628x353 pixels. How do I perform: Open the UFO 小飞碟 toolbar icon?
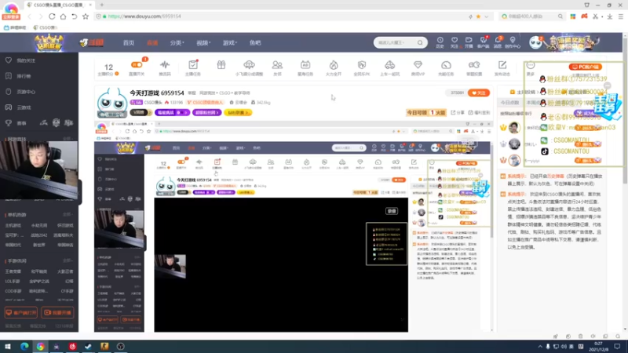point(249,67)
